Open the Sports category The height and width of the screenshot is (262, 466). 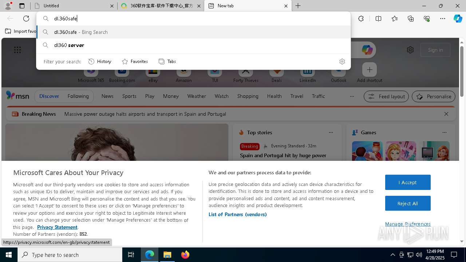(x=129, y=96)
